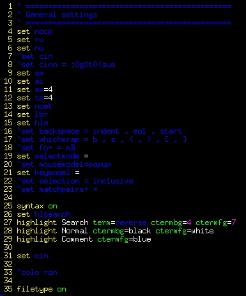Screen dimensions: 246x296
Task: Click 'term=' on line 27
Action: pyautogui.click(x=104, y=223)
